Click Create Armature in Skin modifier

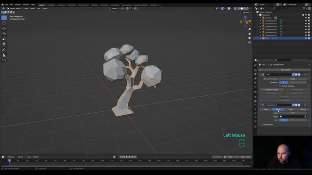coord(272,89)
